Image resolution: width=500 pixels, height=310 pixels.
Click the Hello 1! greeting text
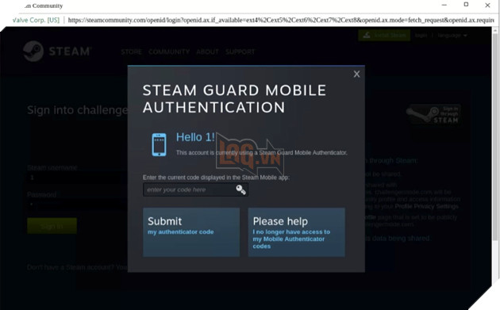pyautogui.click(x=195, y=137)
